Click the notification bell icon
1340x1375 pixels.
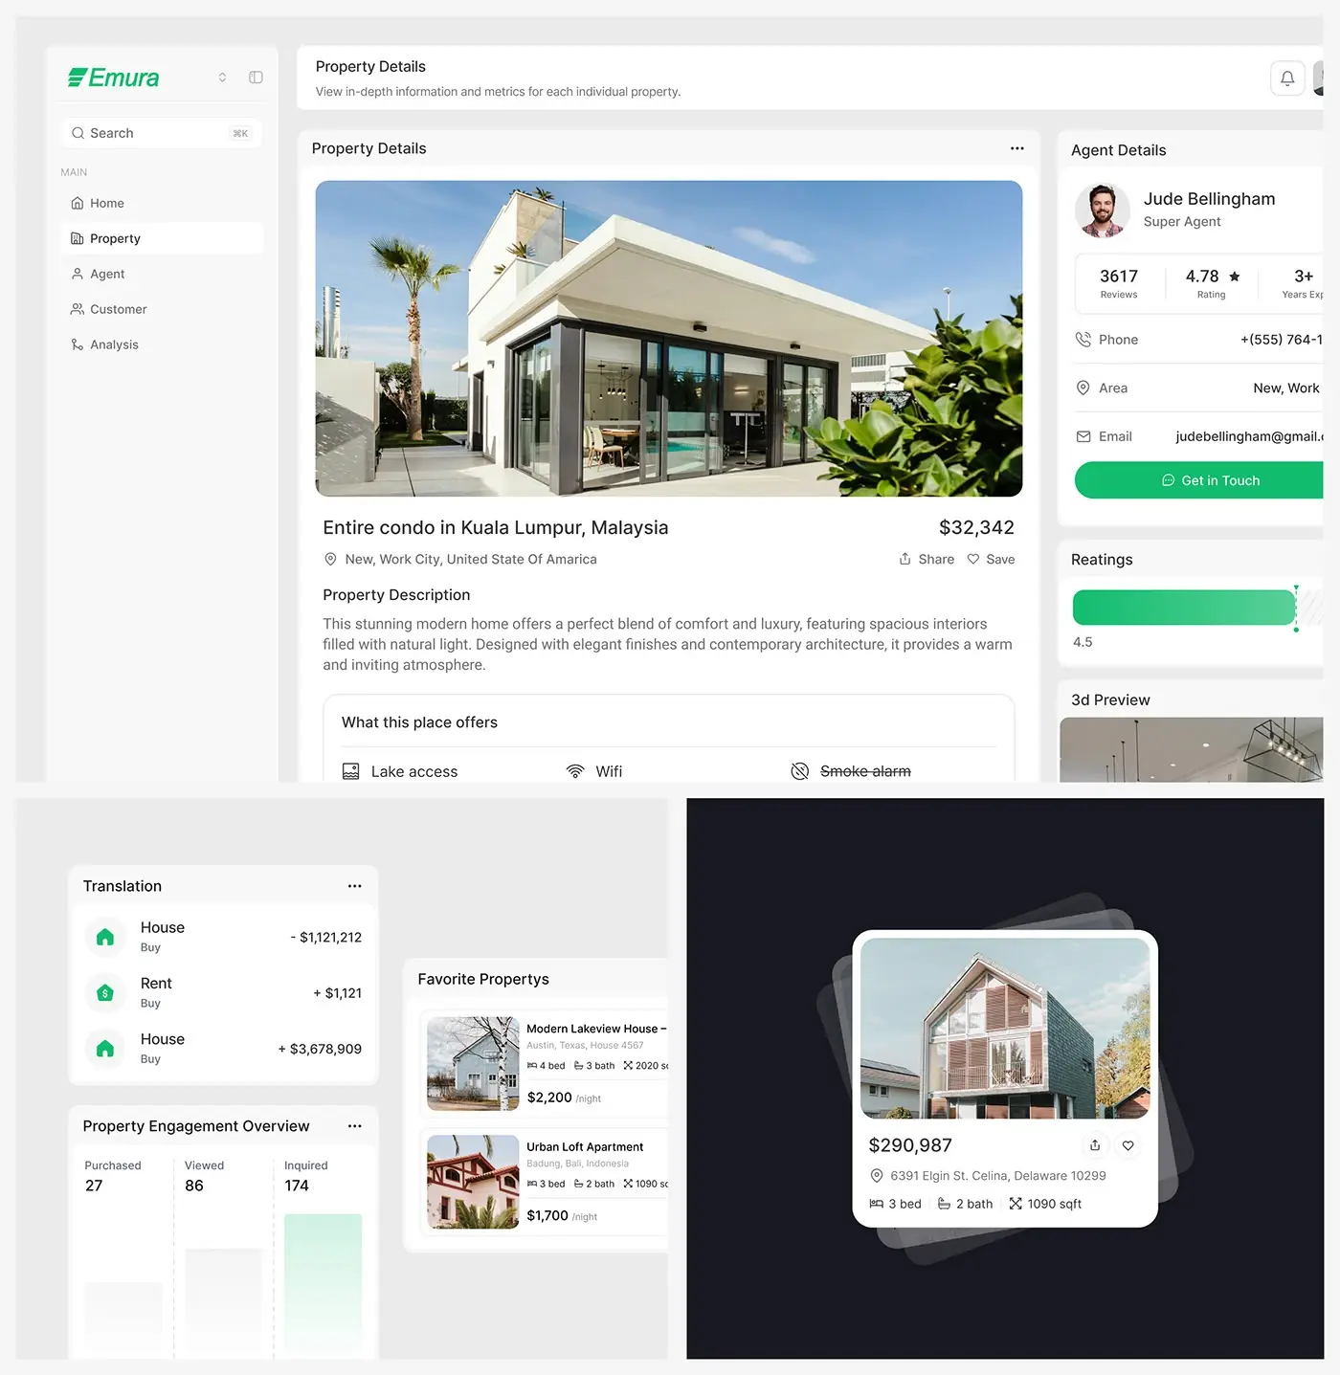[1287, 78]
